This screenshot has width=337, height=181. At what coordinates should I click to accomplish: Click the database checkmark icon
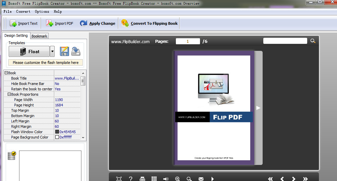(x=12, y=156)
